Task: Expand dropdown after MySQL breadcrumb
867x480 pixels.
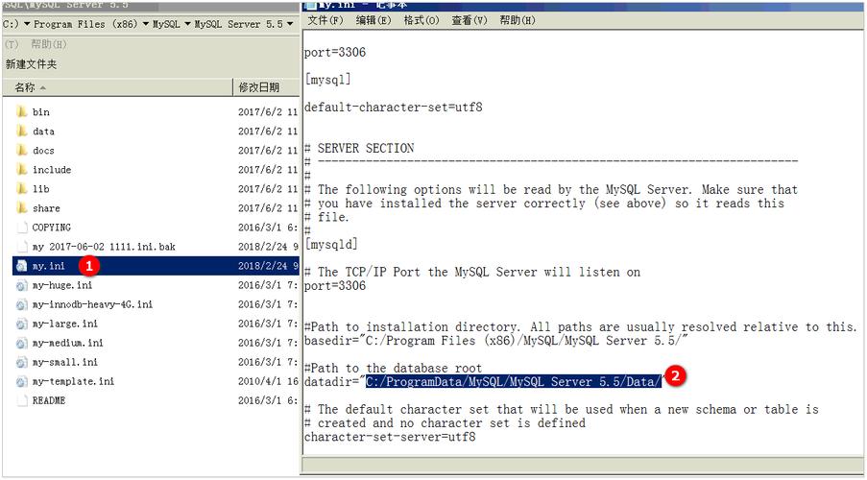Action: [x=187, y=24]
